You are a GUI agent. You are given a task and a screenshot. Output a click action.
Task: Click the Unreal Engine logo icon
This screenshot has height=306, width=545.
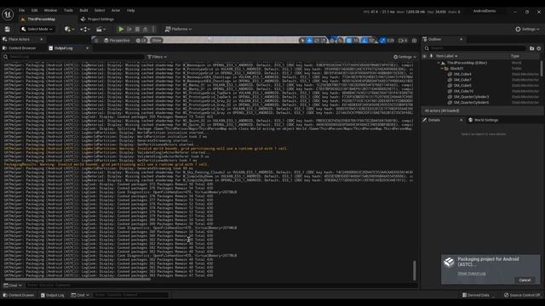(8, 14)
